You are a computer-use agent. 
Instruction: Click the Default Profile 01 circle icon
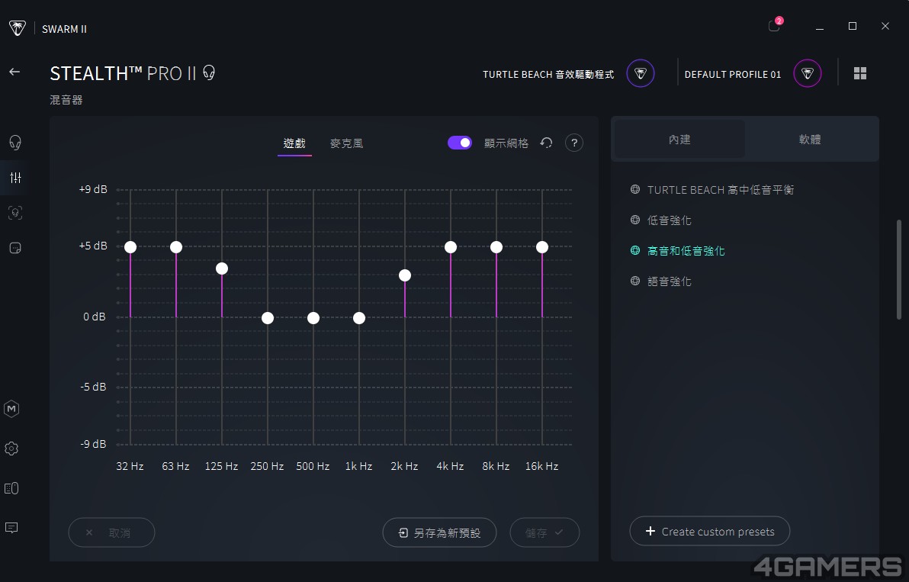point(808,74)
